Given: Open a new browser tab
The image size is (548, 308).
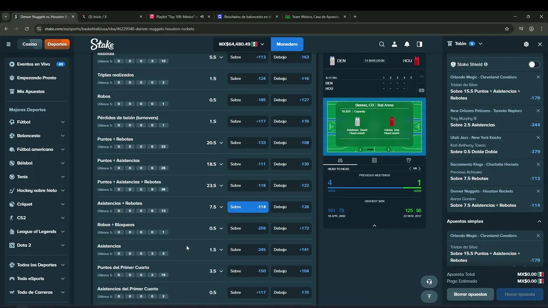Looking at the screenshot, I should [x=354, y=17].
